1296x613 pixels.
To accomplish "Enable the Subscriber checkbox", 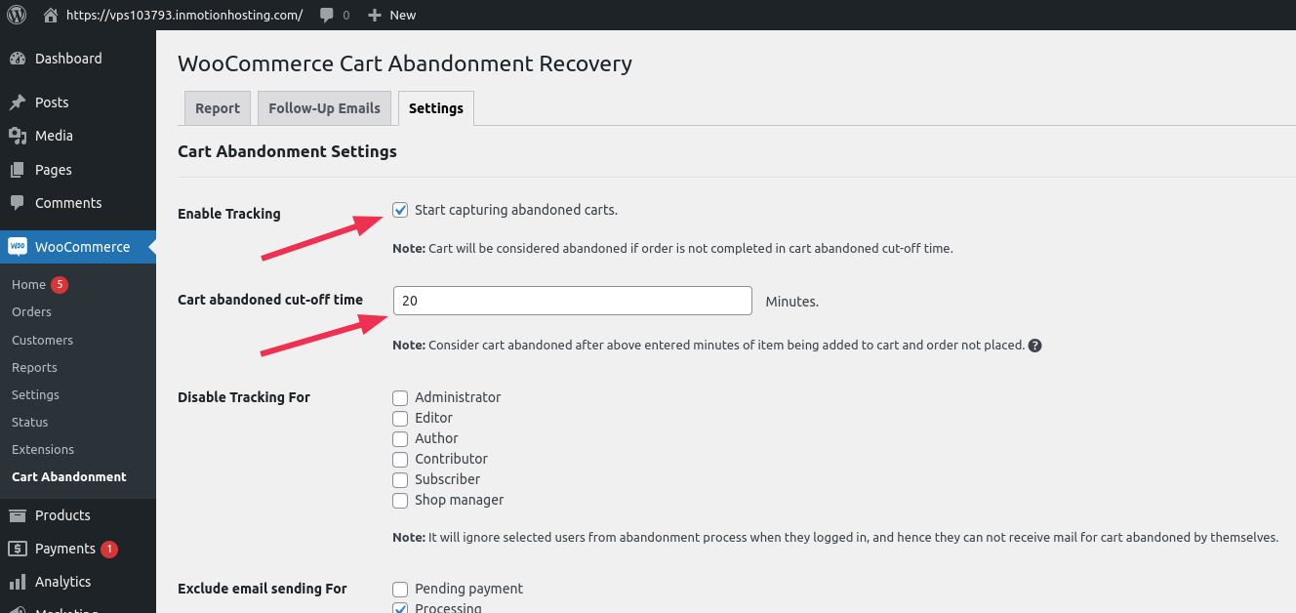I will pyautogui.click(x=400, y=479).
